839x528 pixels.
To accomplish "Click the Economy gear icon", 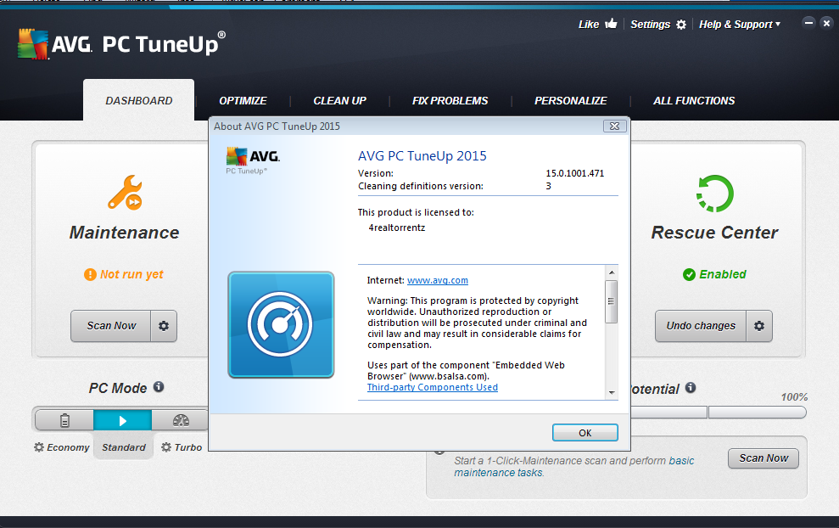I will tap(39, 447).
